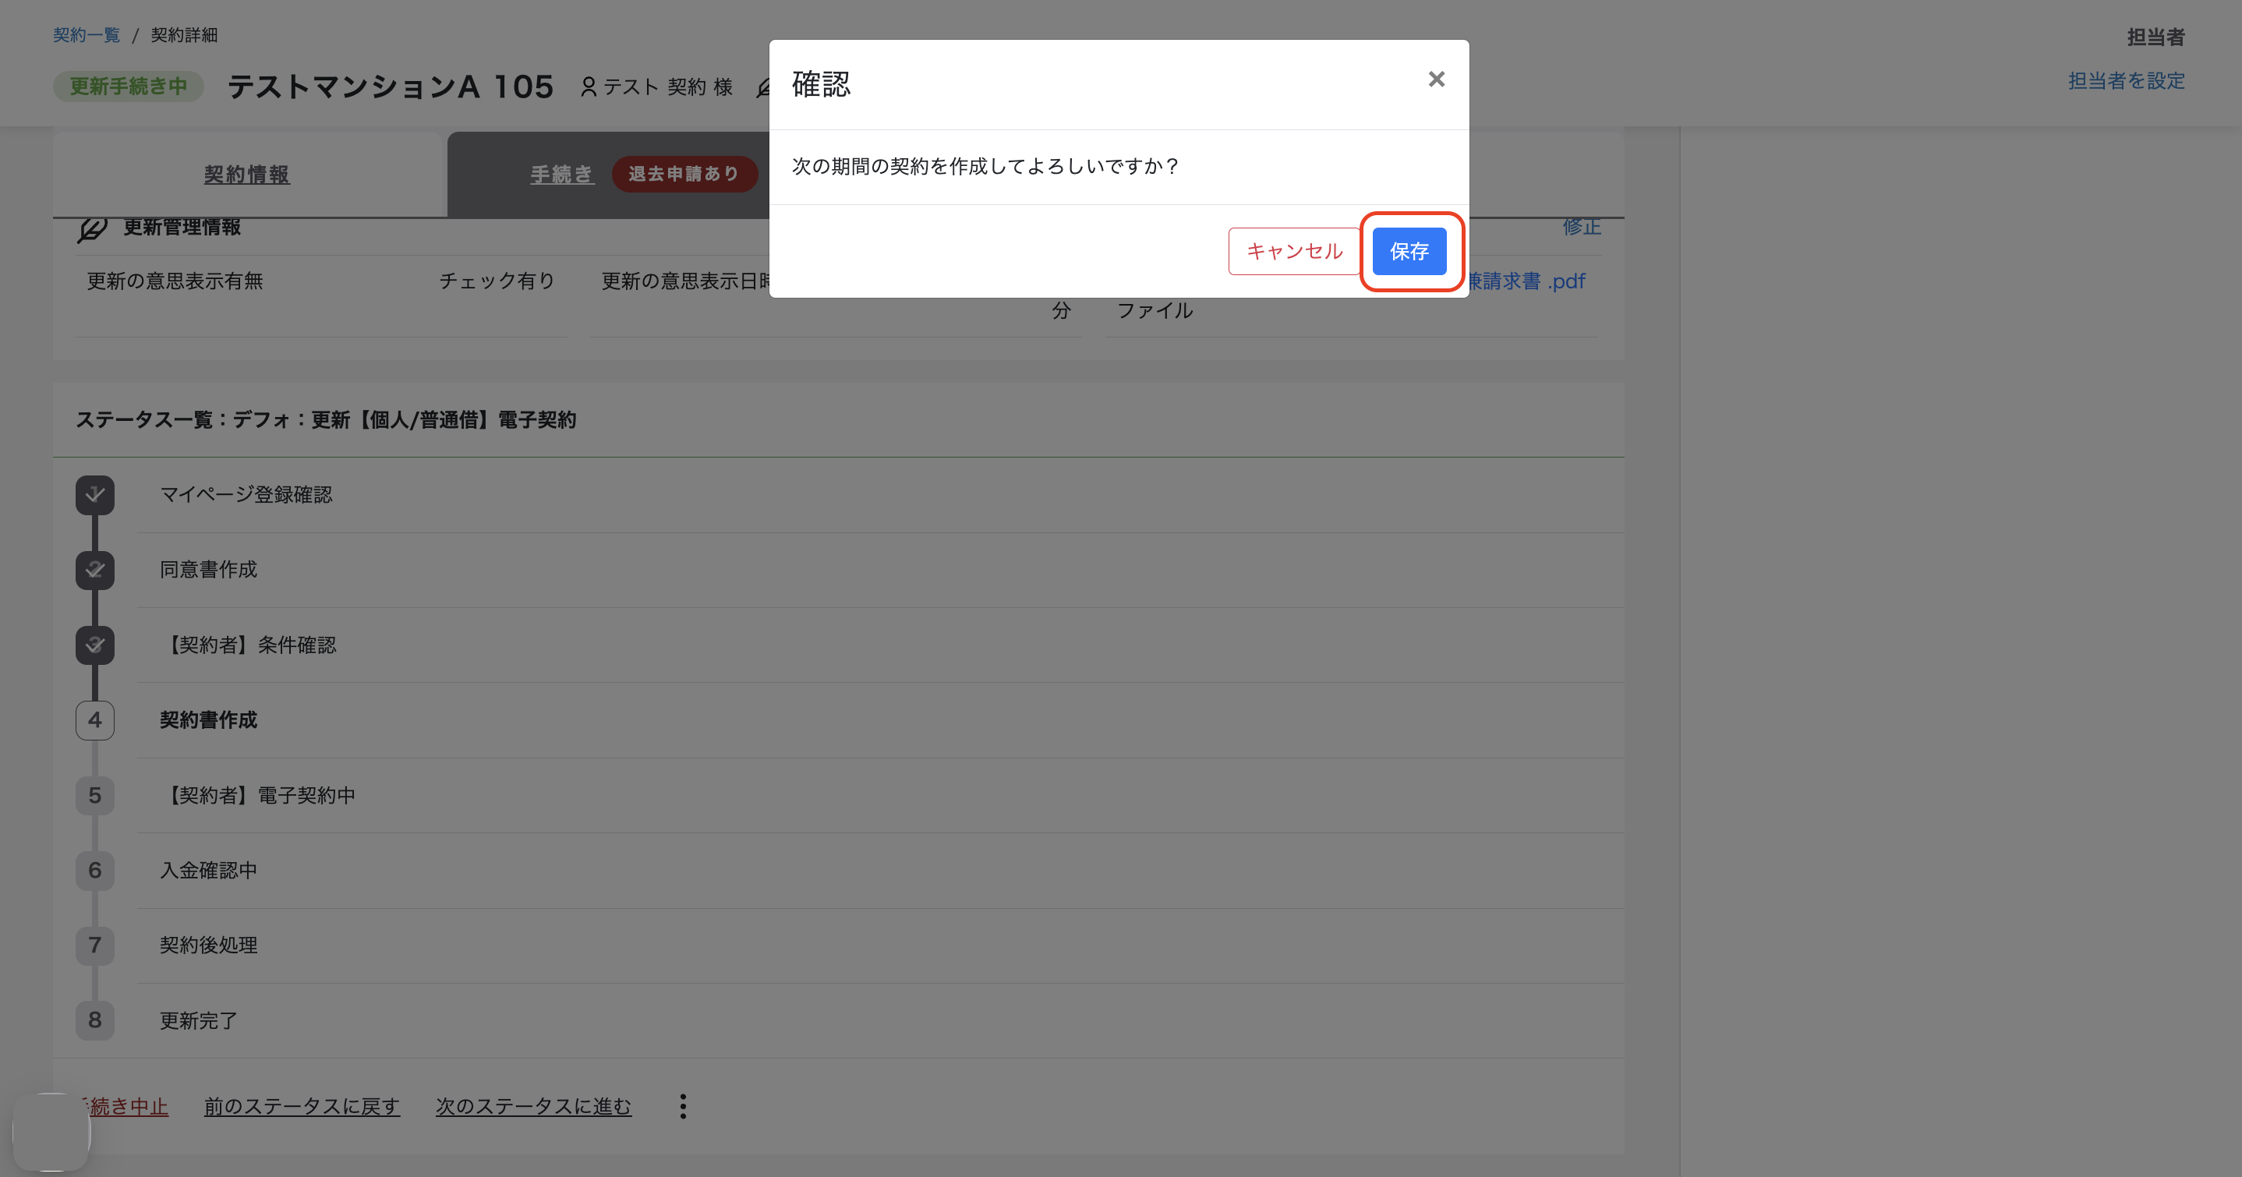Viewport: 2242px width, 1177px height.
Task: Select the マイページ登録確認 status row
Action: point(880,494)
